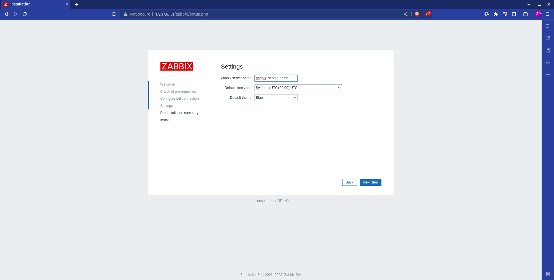Click Configure DB connection step
Image resolution: width=554 pixels, height=280 pixels.
pyautogui.click(x=179, y=99)
